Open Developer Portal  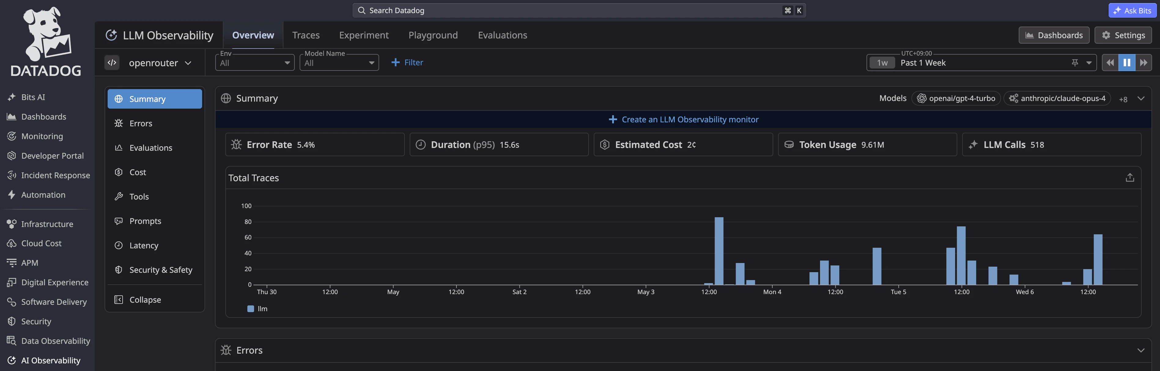[x=46, y=156]
